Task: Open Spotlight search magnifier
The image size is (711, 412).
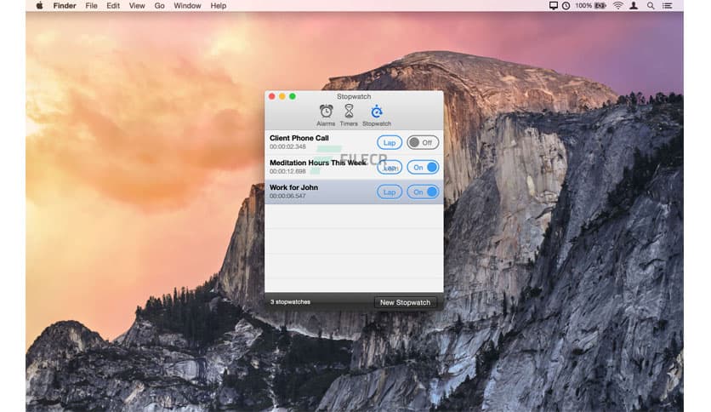Action: coord(651,5)
